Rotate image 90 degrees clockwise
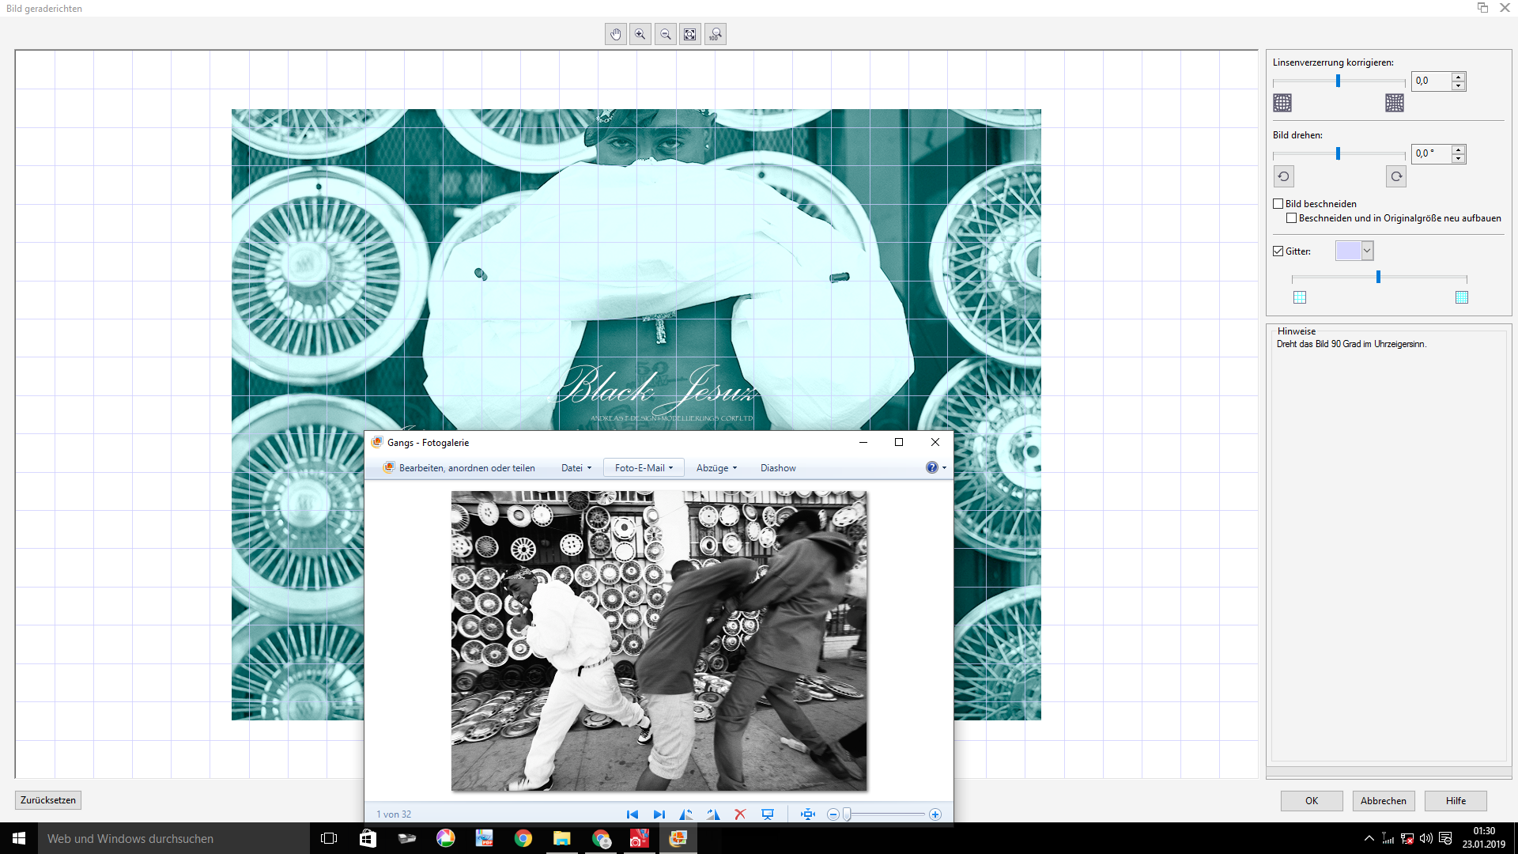1518x854 pixels. [x=1396, y=176]
